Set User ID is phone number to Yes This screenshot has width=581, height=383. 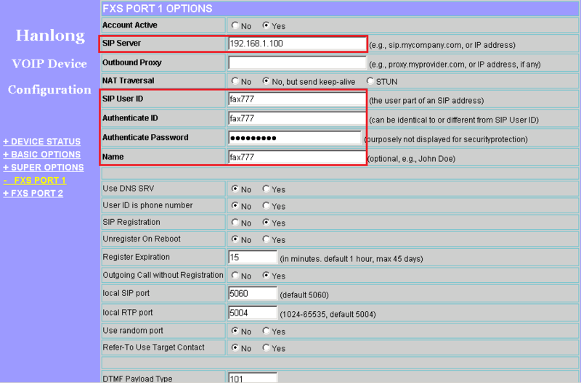pyautogui.click(x=266, y=205)
